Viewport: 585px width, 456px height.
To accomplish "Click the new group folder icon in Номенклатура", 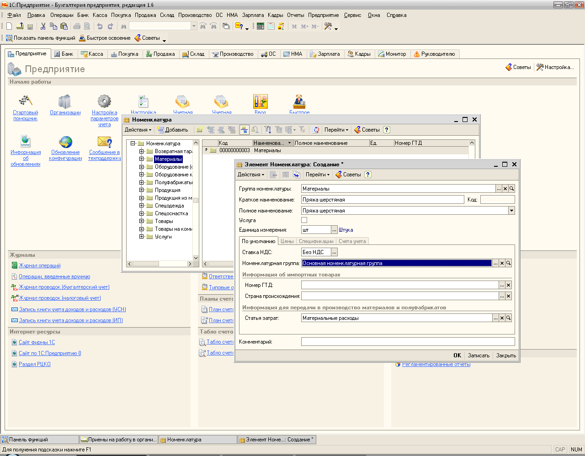I will pyautogui.click(x=200, y=130).
